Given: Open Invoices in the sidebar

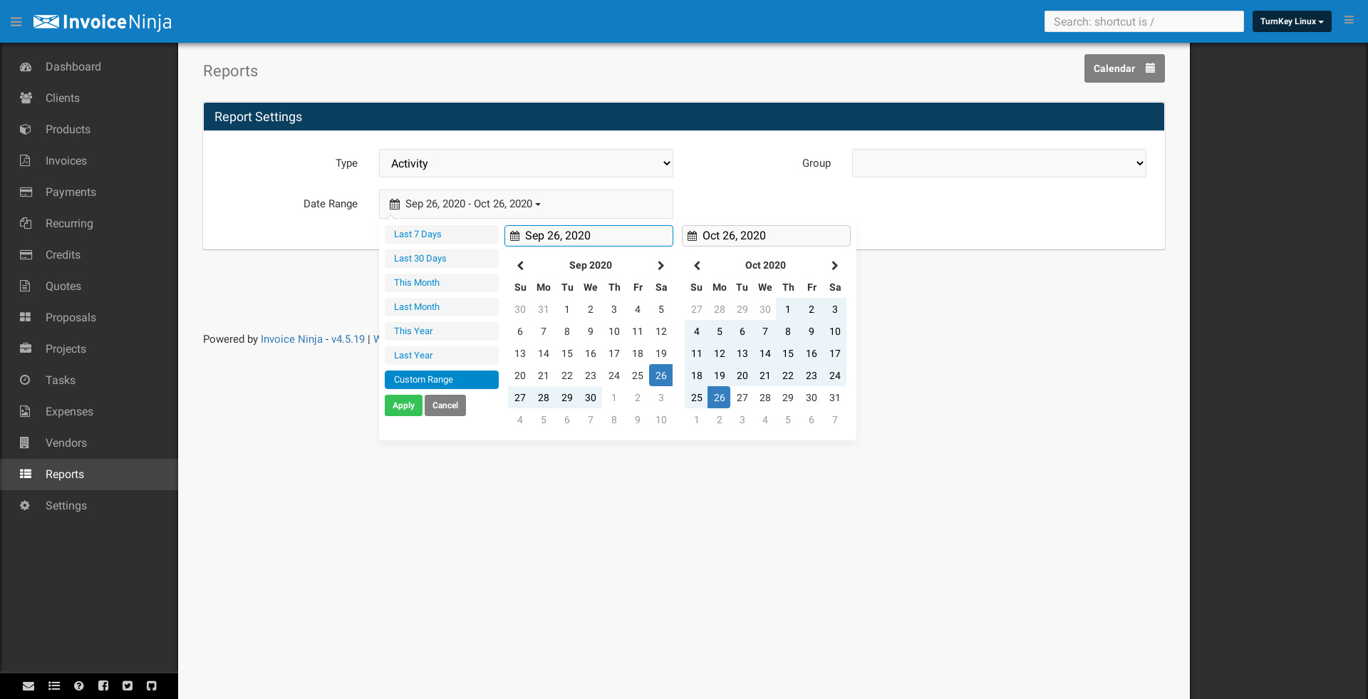Looking at the screenshot, I should (x=66, y=161).
